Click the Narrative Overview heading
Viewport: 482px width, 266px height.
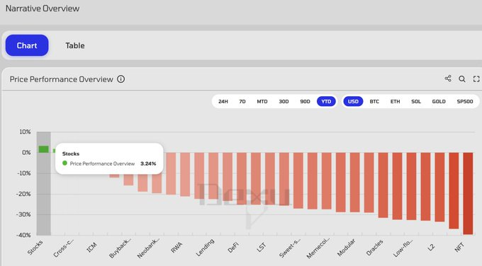[43, 8]
